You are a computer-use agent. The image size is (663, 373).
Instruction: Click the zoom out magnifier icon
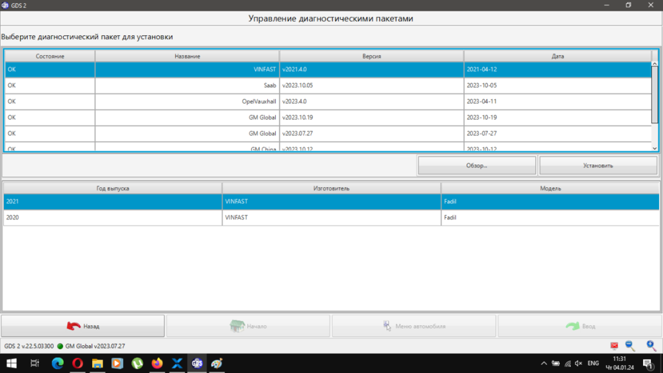631,346
